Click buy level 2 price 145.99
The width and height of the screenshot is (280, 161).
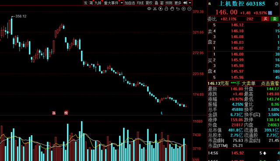tap(237, 60)
